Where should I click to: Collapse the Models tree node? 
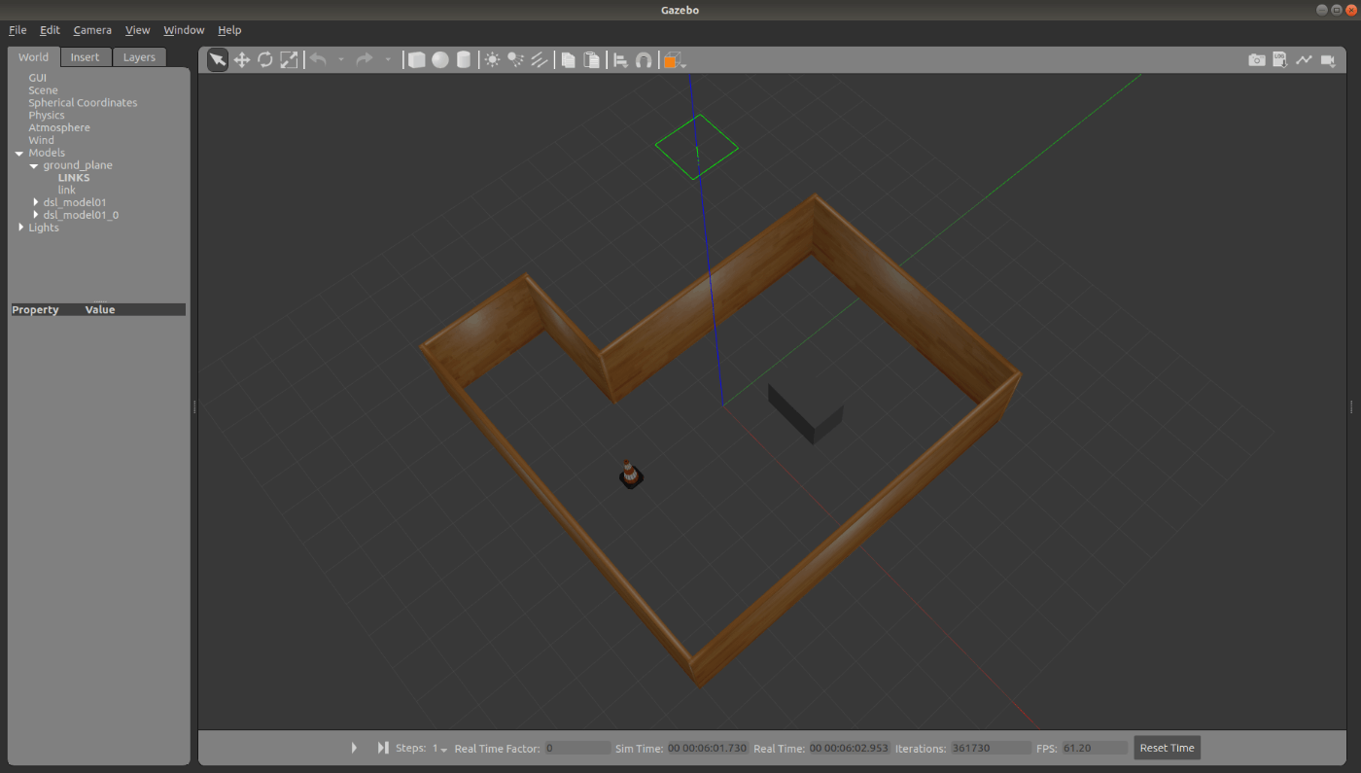click(19, 154)
